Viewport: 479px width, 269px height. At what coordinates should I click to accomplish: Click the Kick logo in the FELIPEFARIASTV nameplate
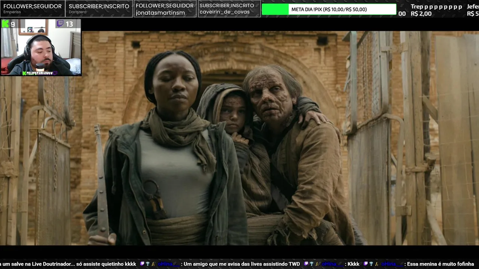pos(24,74)
